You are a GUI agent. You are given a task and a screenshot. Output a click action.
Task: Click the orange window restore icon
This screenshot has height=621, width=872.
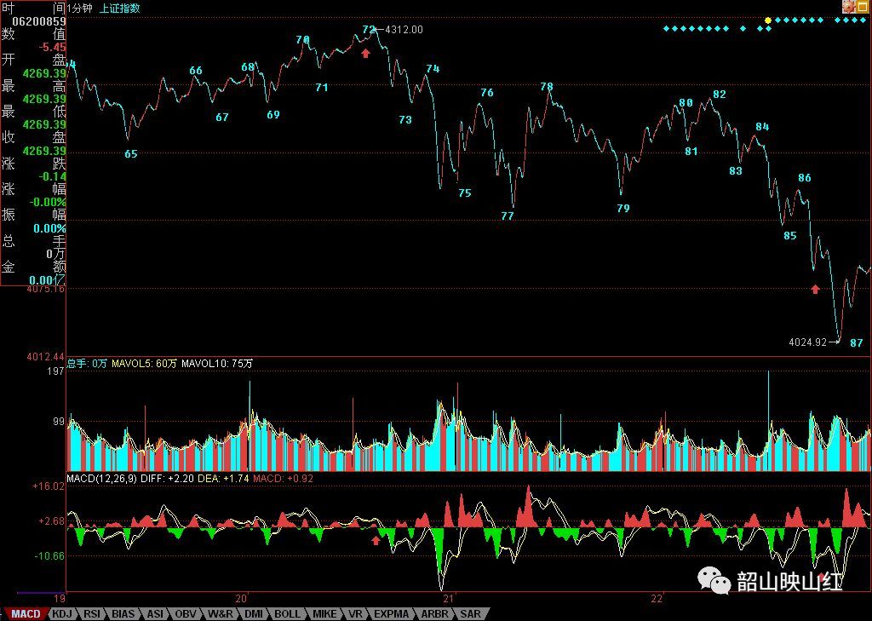863,7
